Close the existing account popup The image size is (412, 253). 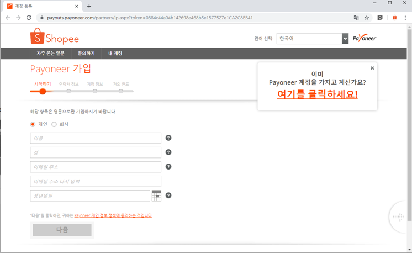[372, 68]
